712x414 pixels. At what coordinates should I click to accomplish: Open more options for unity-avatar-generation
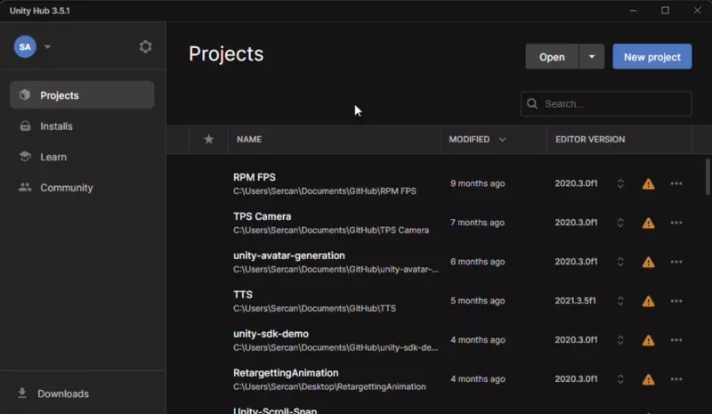[x=676, y=262]
